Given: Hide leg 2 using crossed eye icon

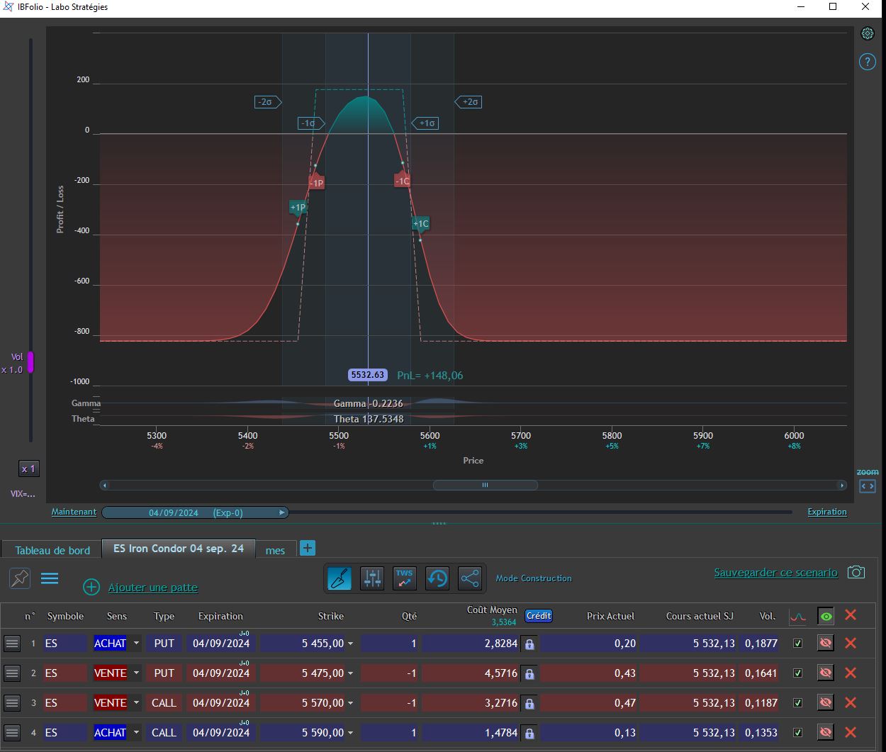Looking at the screenshot, I should pyautogui.click(x=825, y=673).
